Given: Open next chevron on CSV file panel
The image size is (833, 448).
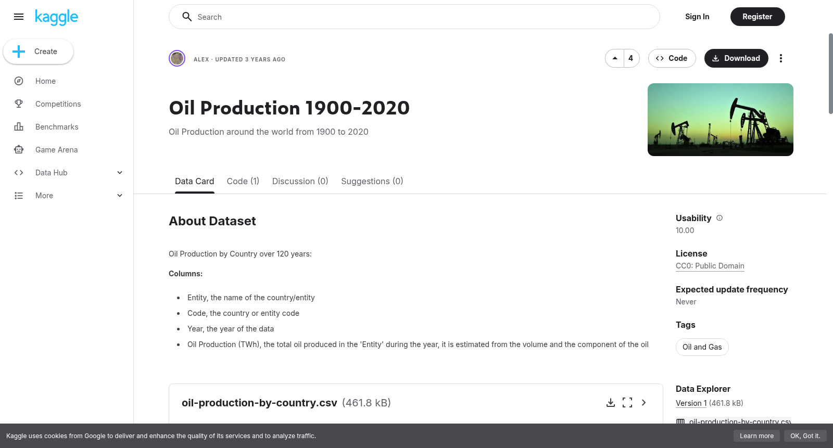Looking at the screenshot, I should click(644, 403).
